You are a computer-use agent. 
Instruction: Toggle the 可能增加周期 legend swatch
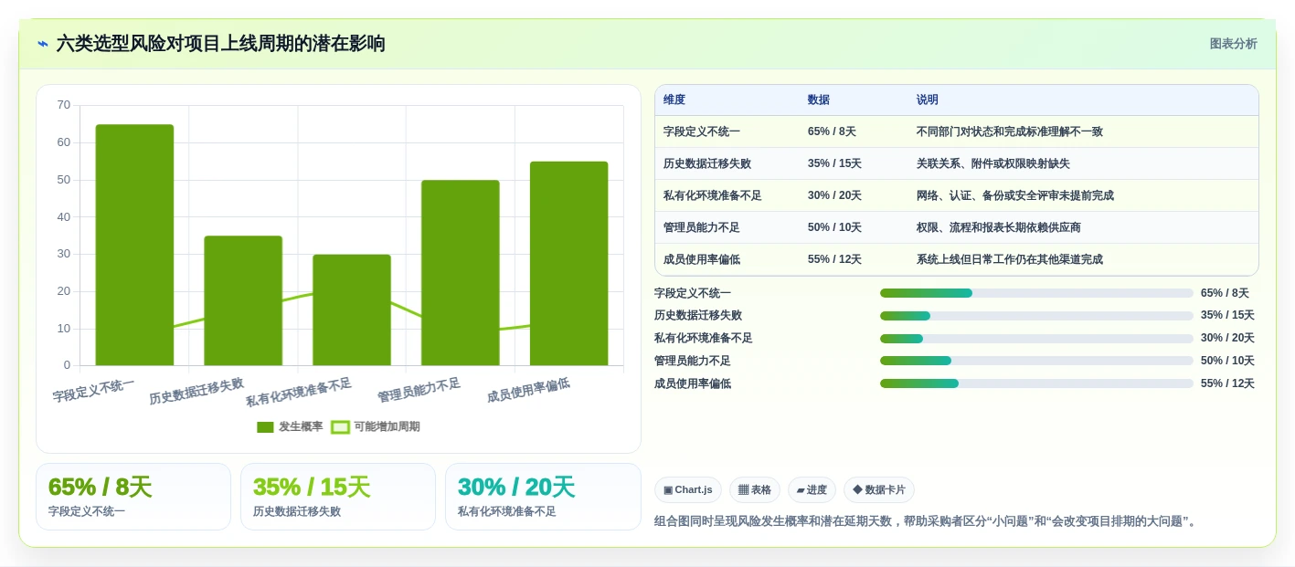point(340,426)
